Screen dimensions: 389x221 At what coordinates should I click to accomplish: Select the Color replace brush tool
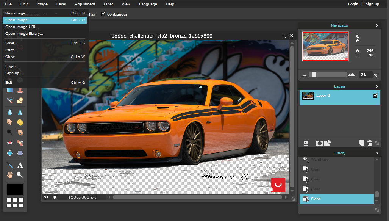click(10, 100)
